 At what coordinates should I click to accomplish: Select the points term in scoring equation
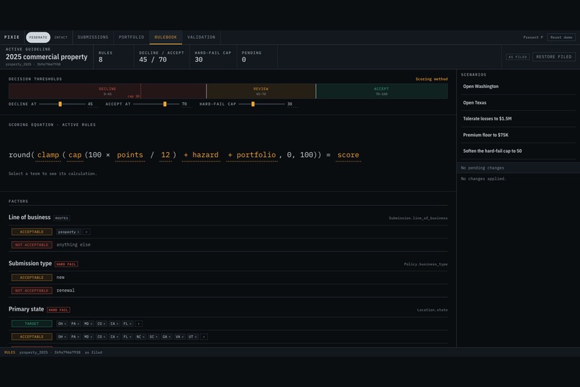click(130, 155)
